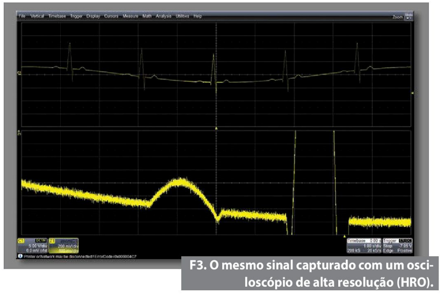Open the Cursors menu
The width and height of the screenshot is (440, 294).
111,16
